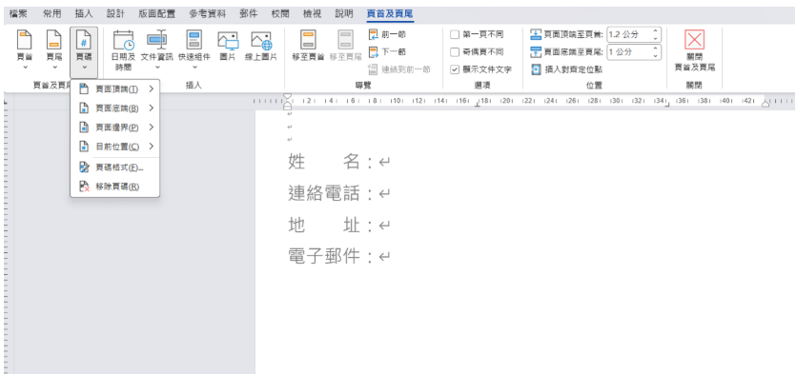796x374 pixels.
Task: Expand 頁面邊界(P) submenu
Action: coord(115,128)
